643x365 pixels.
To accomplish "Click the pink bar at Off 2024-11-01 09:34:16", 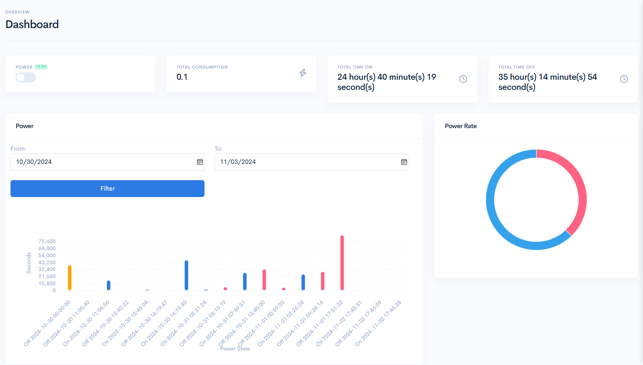I will pyautogui.click(x=323, y=281).
